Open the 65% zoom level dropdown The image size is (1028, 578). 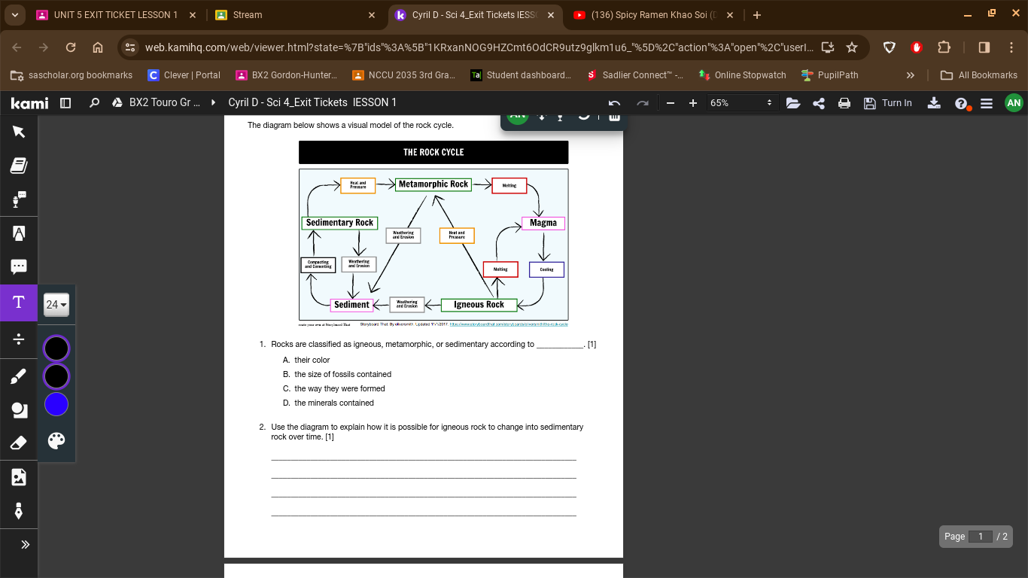click(x=741, y=103)
